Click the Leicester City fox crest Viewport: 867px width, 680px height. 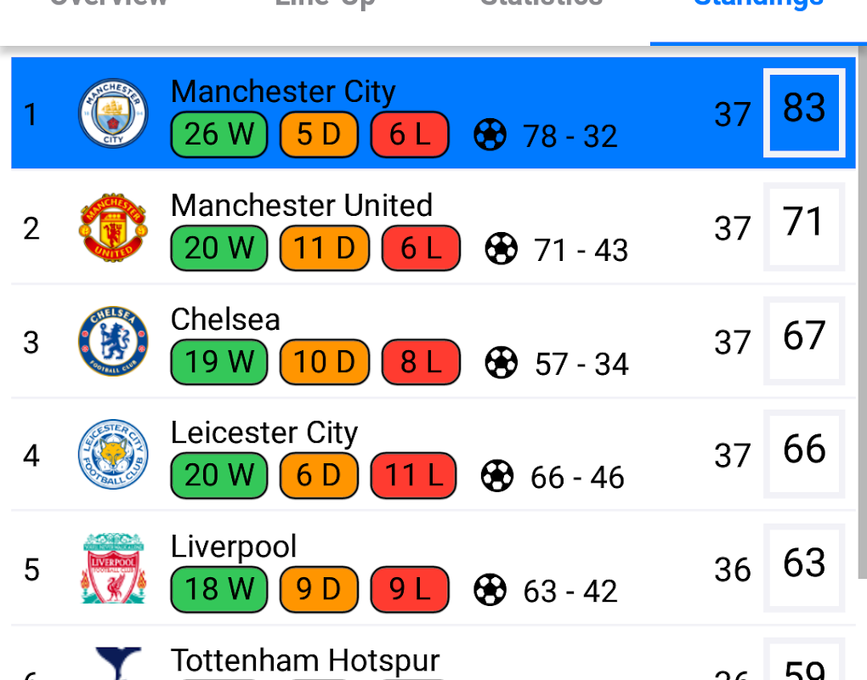(x=113, y=456)
